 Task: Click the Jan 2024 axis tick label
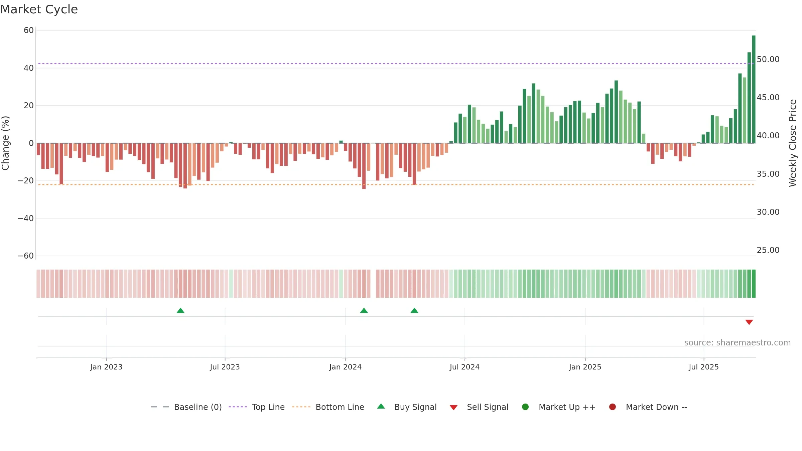(x=346, y=367)
